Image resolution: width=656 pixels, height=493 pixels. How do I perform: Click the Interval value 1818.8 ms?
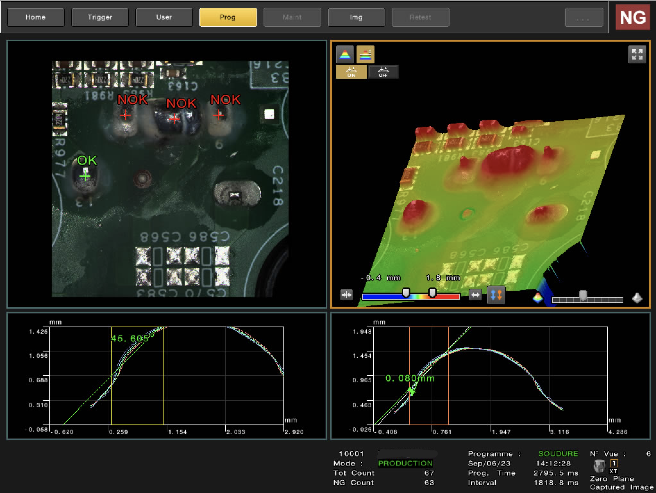(x=556, y=482)
